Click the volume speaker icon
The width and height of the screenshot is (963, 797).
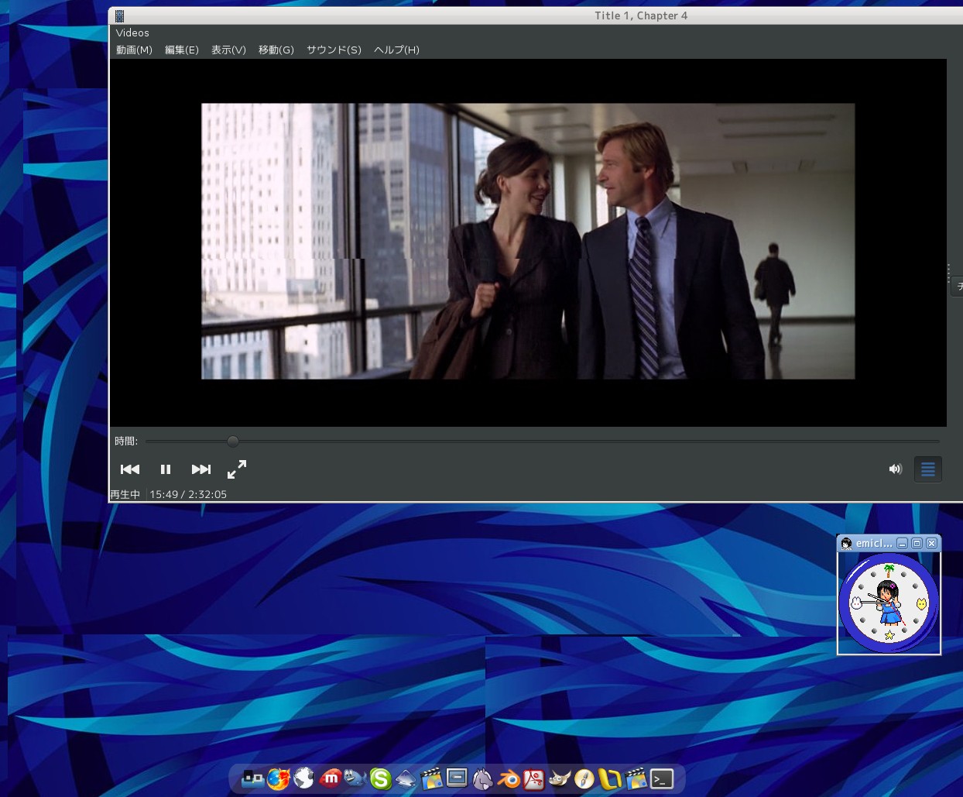tap(896, 469)
